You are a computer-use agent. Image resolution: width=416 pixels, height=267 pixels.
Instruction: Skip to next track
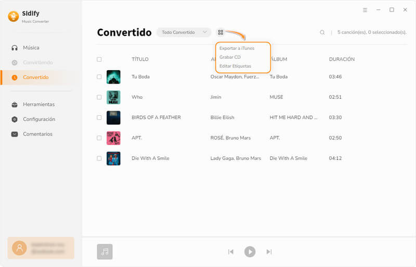coord(269,251)
